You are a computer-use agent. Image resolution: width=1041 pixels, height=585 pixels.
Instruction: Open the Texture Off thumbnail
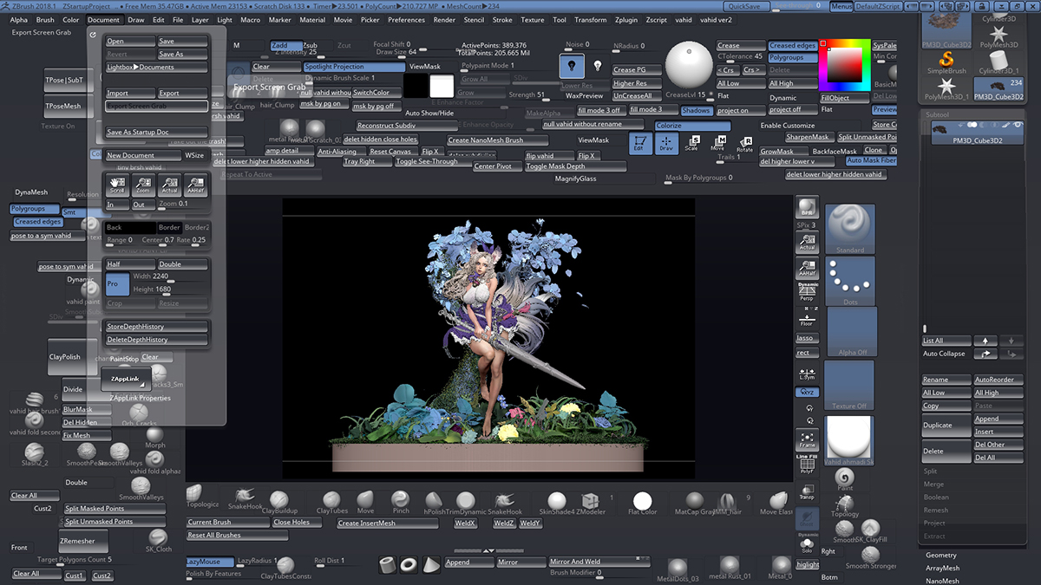[849, 386]
